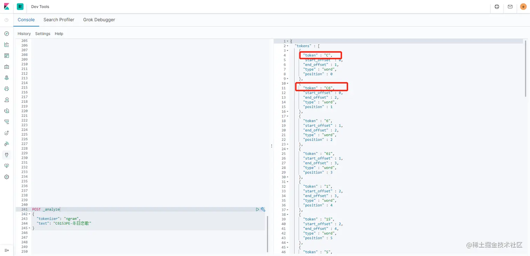Open Dashboard icon in sidebar
This screenshot has height=256, width=530.
point(6,56)
